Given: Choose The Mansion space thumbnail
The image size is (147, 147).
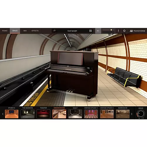Looking at the screenshot, I should tap(28, 114).
